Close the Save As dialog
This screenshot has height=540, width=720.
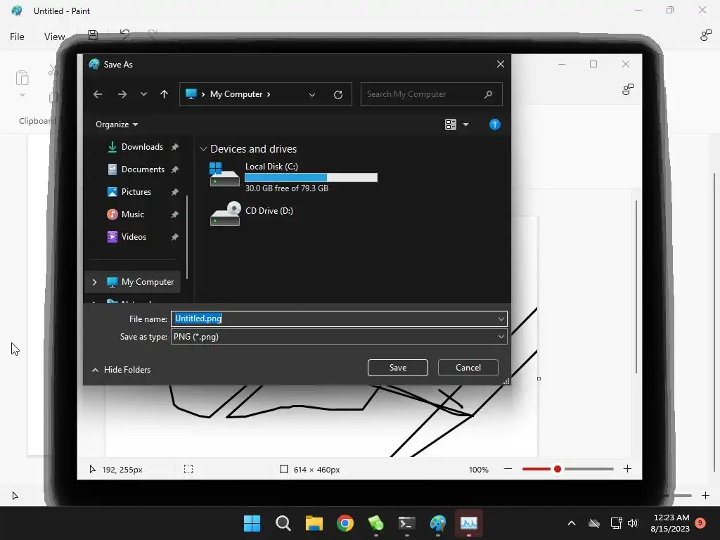[x=501, y=64]
